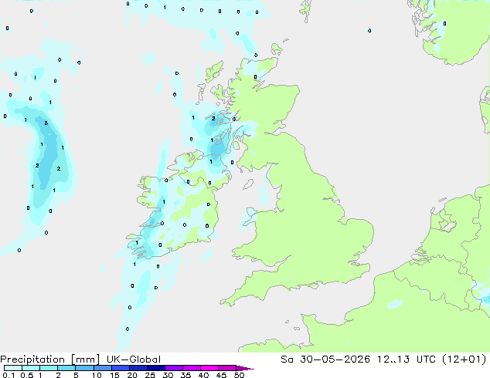
Task: Click the legend label '35'
Action: pyautogui.click(x=185, y=375)
